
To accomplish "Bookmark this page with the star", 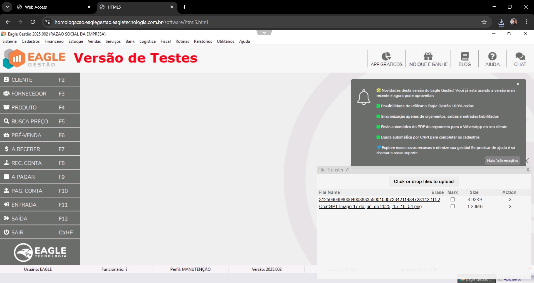I will click(x=484, y=22).
